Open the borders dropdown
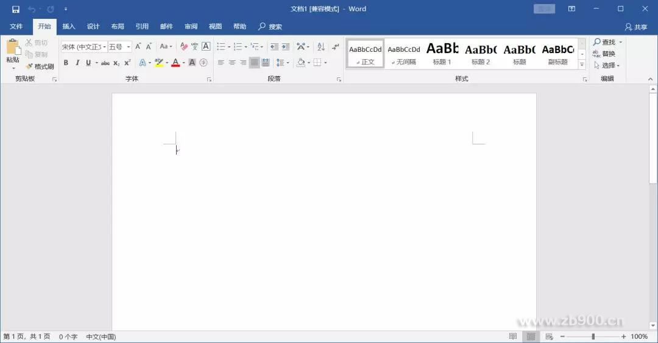 click(x=325, y=63)
